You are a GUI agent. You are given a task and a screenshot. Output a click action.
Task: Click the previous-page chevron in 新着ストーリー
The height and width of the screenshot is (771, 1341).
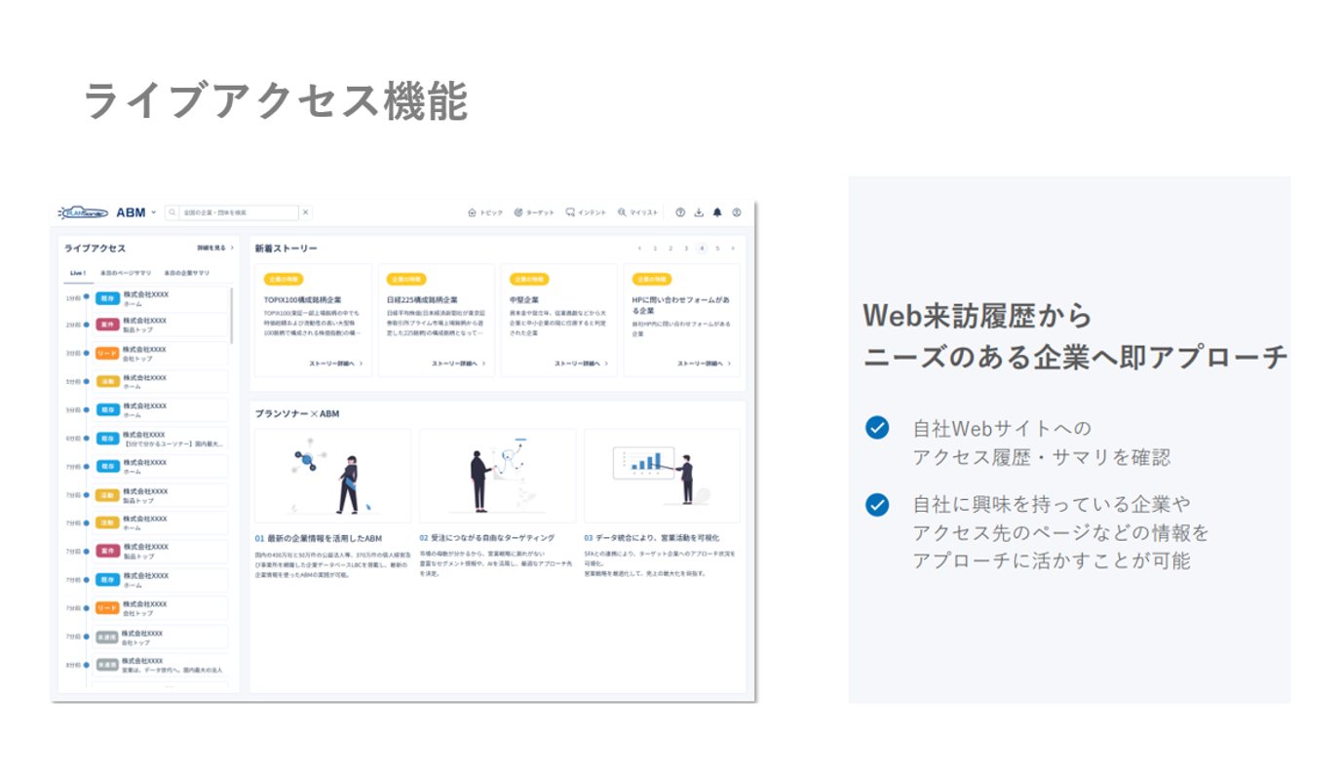[640, 249]
